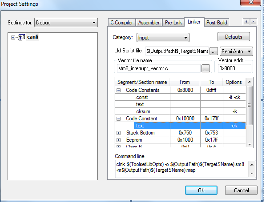Expand the Stack Bottom segment
266x202 pixels.
pyautogui.click(x=119, y=133)
